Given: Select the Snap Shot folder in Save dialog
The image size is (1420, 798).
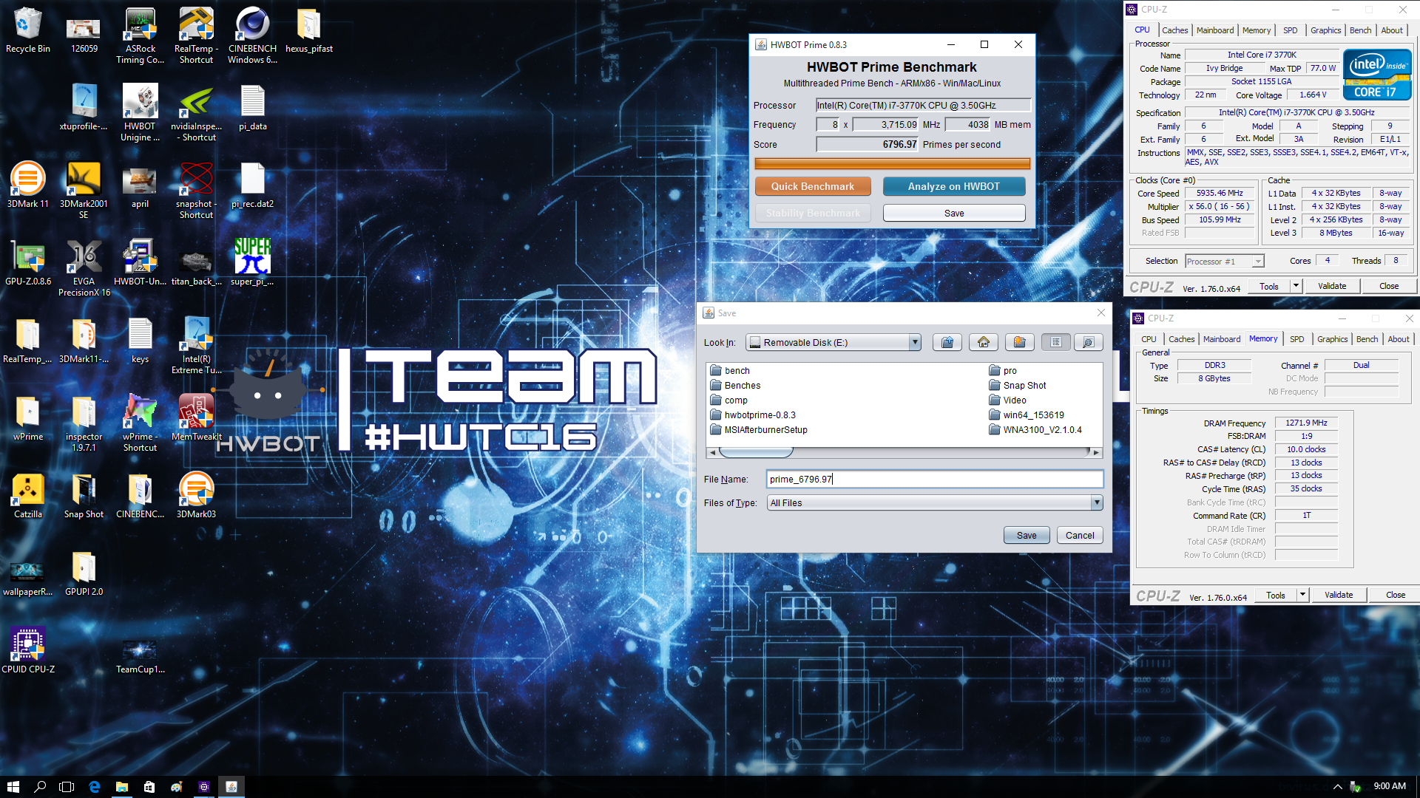Looking at the screenshot, I should point(1017,385).
